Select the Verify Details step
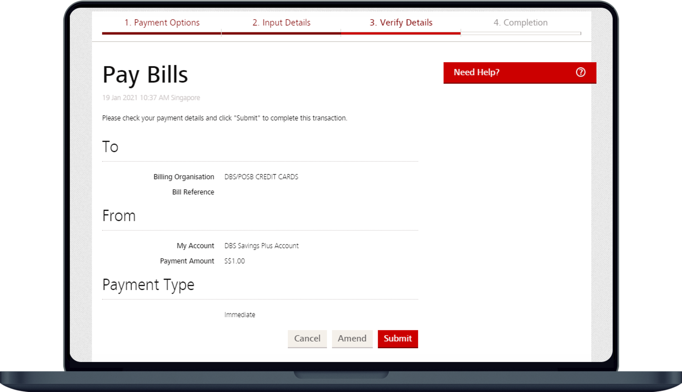Screen dimensions: 682x392 [401, 23]
